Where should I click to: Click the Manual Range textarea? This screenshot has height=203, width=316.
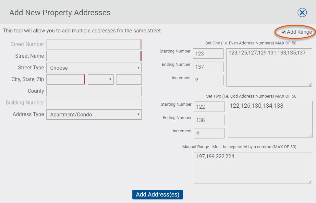(x=253, y=168)
